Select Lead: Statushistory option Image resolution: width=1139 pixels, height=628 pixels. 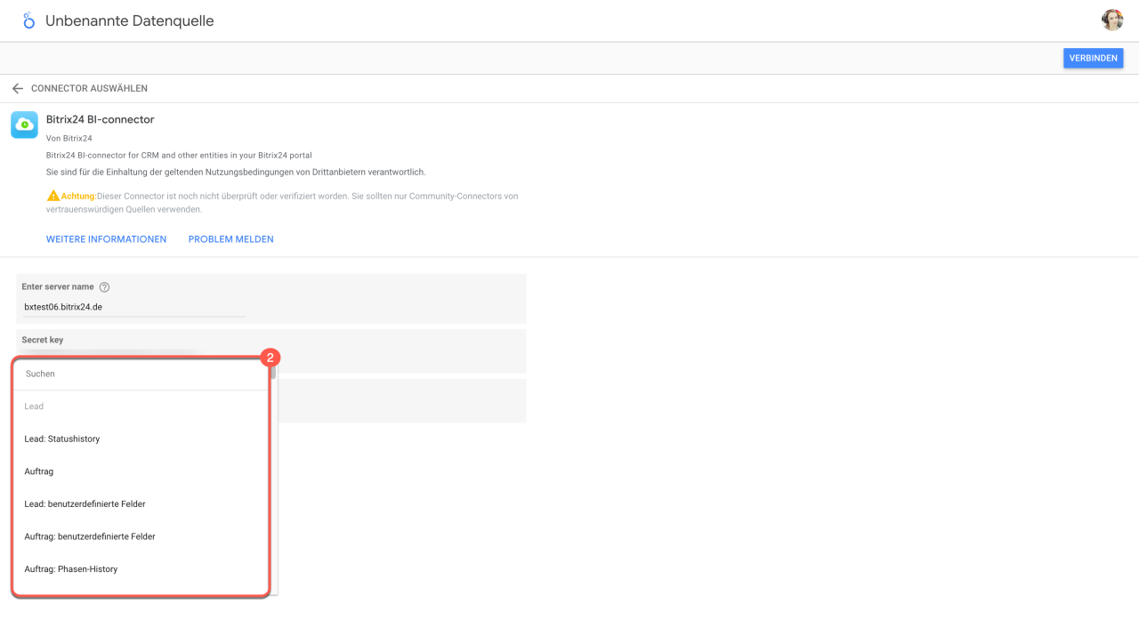141,439
